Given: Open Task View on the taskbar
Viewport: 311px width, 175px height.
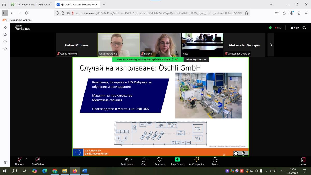Looking at the screenshot, I should (x=24, y=171).
